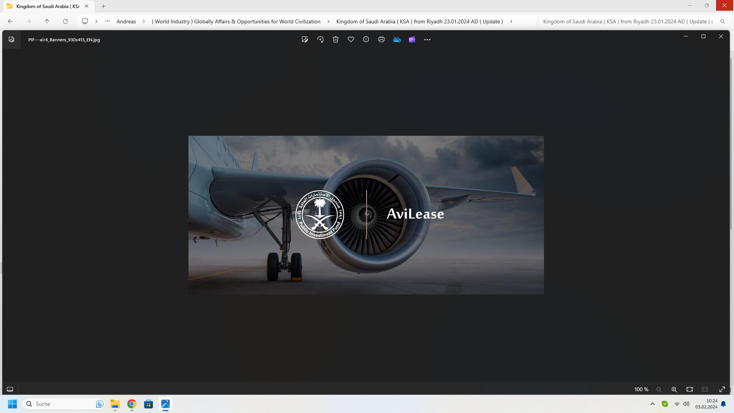Image resolution: width=734 pixels, height=413 pixels.
Task: Show hidden tray icons chevron
Action: click(x=653, y=404)
